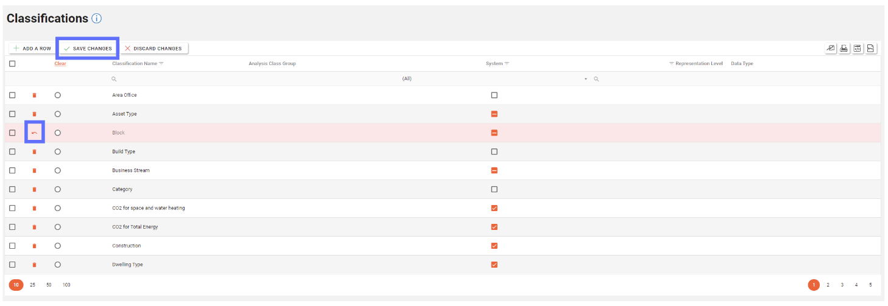Tick the select-all checkbox in header

pos(12,63)
